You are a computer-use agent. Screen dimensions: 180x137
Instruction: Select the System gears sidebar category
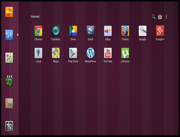coord(9,126)
